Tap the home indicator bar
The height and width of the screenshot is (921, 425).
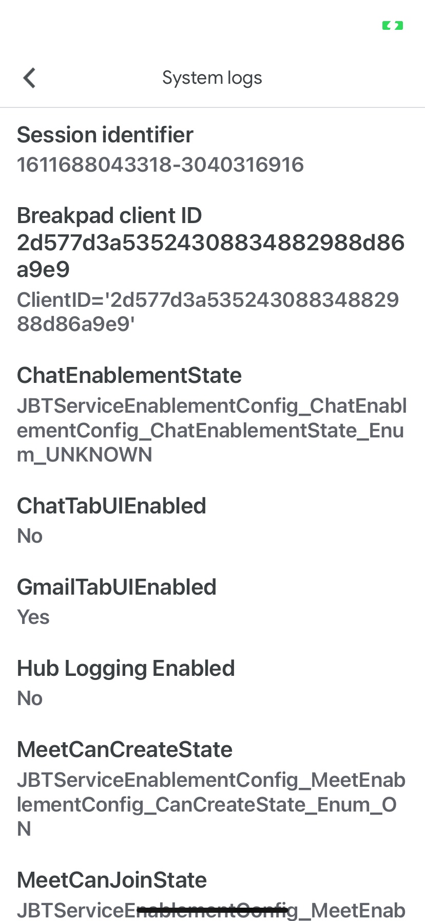coord(212,910)
